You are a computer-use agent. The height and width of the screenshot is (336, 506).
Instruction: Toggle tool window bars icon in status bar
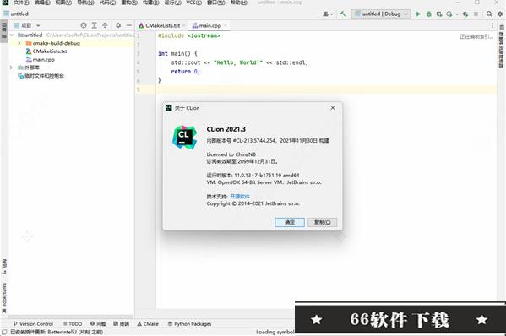tap(4, 332)
